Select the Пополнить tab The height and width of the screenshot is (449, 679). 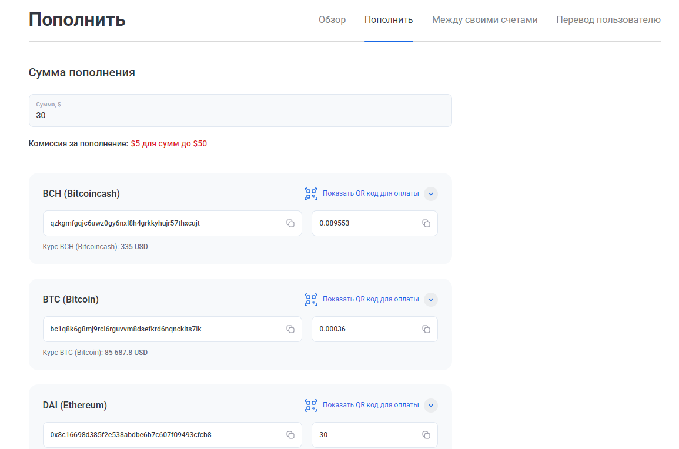(389, 20)
